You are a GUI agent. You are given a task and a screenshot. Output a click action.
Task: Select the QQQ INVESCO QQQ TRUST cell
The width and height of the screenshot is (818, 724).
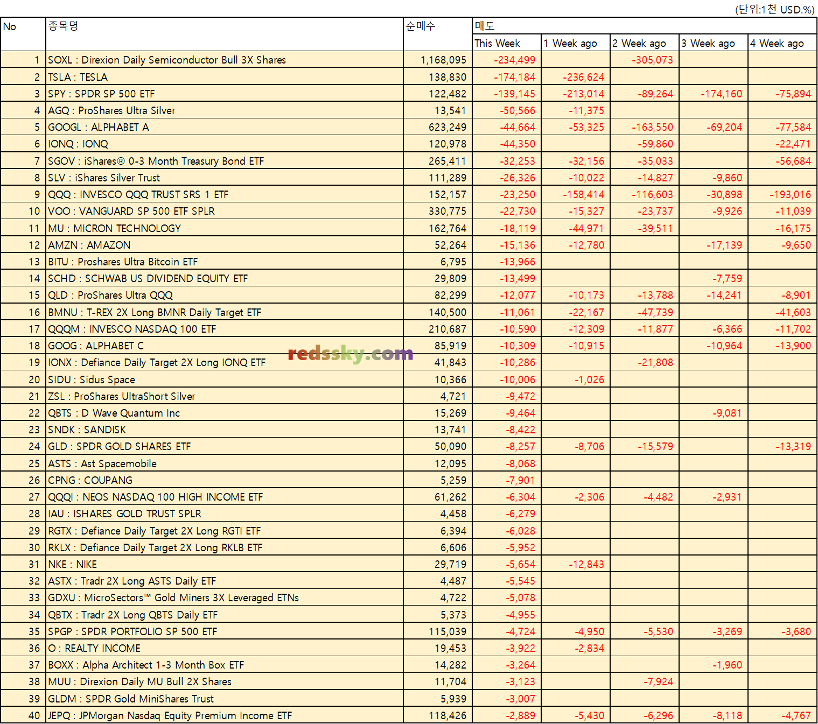225,194
